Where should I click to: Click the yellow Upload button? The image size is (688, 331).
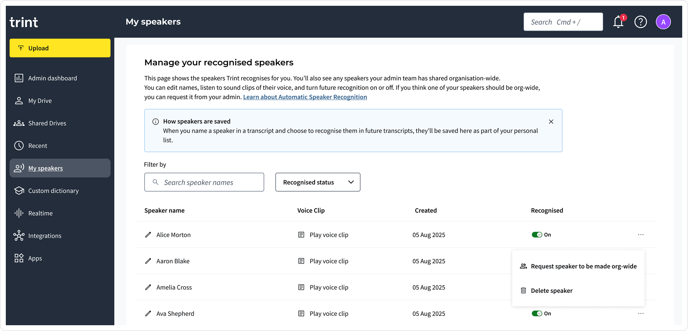(60, 48)
